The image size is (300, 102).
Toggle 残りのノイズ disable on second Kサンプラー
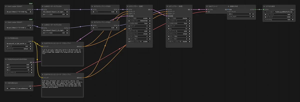pos(179,42)
